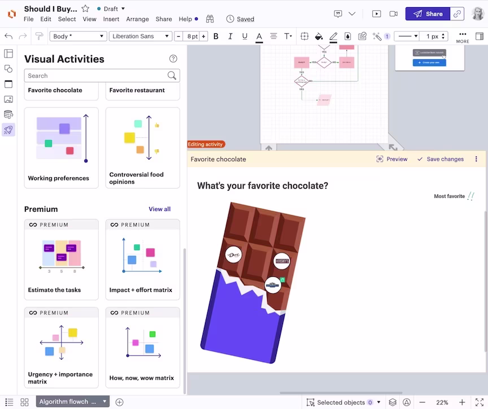
Task: Open the comments icon
Action: pyautogui.click(x=338, y=14)
